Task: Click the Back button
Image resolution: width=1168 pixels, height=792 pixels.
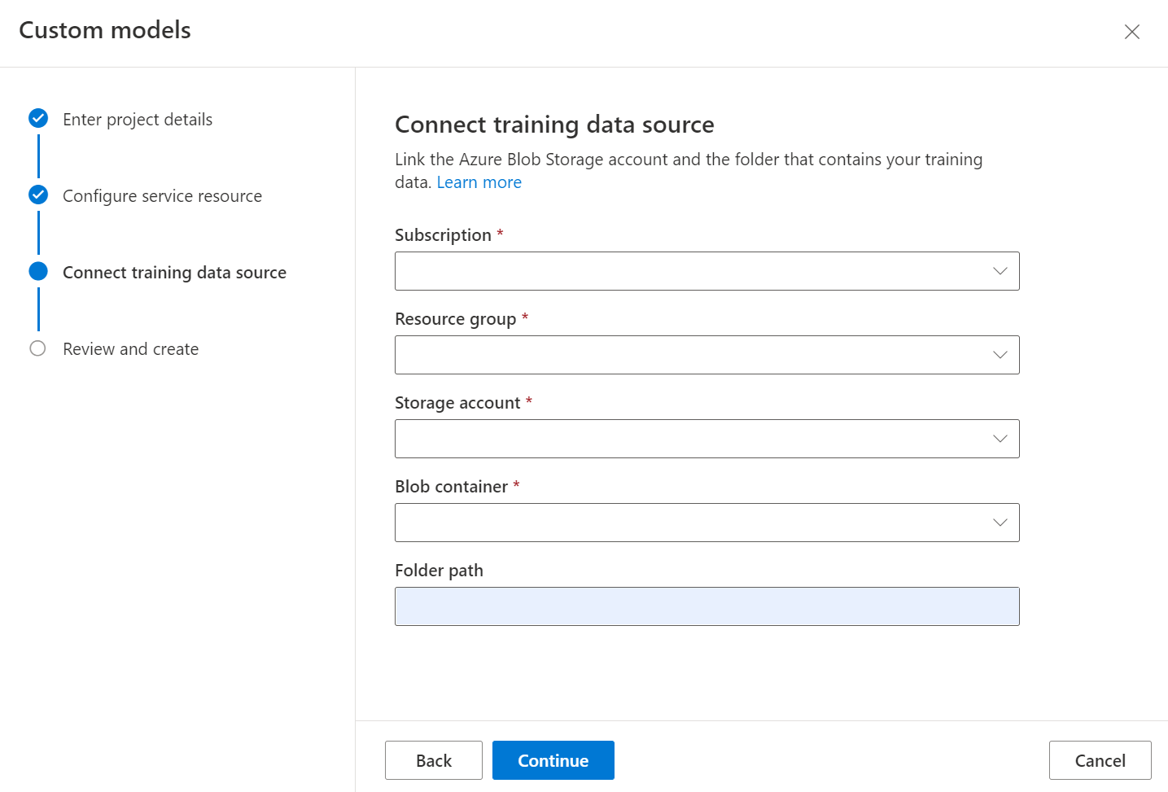Action: tap(433, 760)
